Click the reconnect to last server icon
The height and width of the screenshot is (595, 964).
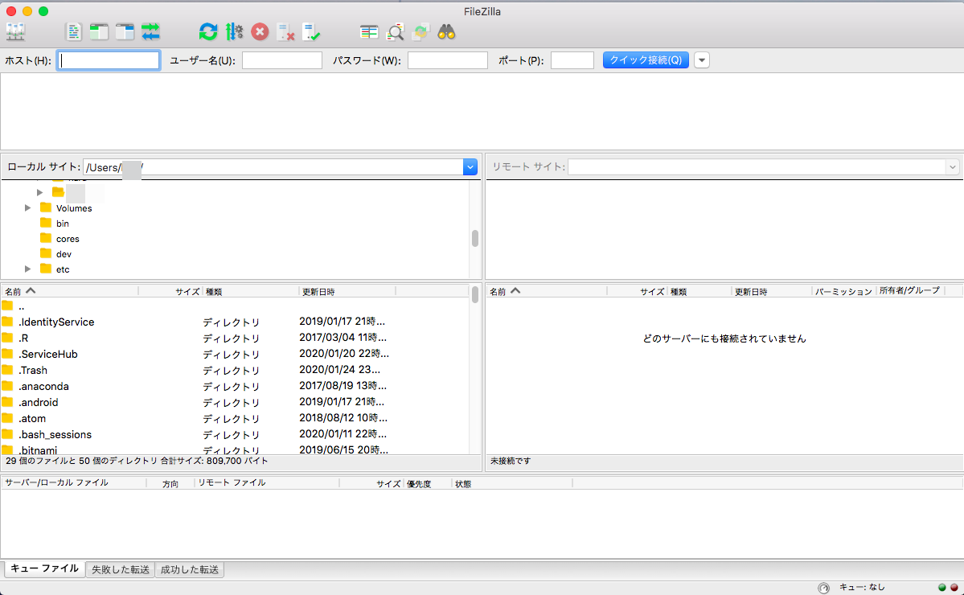pos(312,32)
